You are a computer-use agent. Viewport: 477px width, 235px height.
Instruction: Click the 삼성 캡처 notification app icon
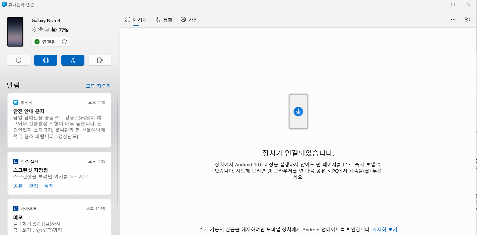[x=16, y=161]
